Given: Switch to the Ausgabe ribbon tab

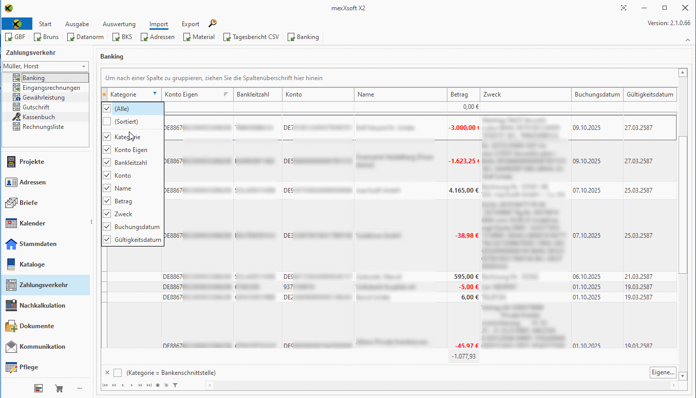Looking at the screenshot, I should 77,24.
